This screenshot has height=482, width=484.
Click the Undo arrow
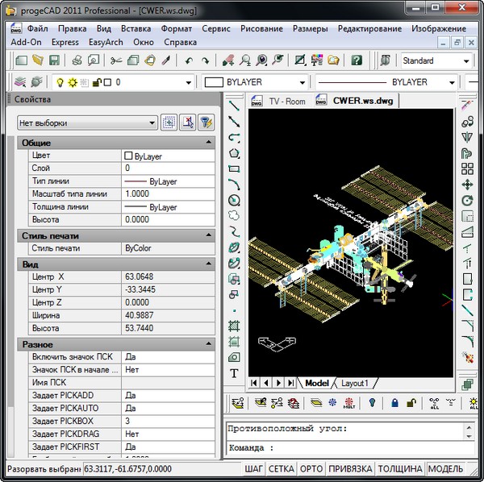pyautogui.click(x=189, y=60)
